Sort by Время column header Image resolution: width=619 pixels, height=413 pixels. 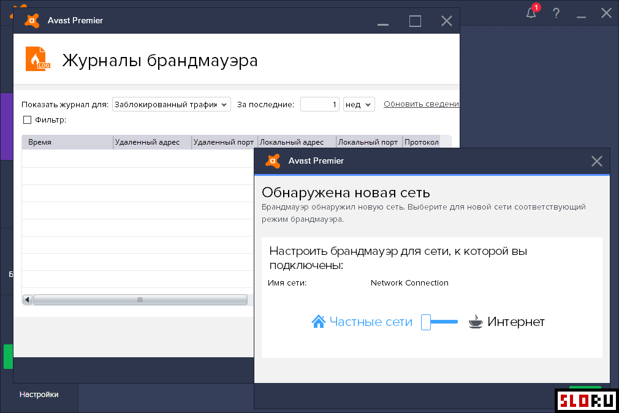pyautogui.click(x=67, y=142)
